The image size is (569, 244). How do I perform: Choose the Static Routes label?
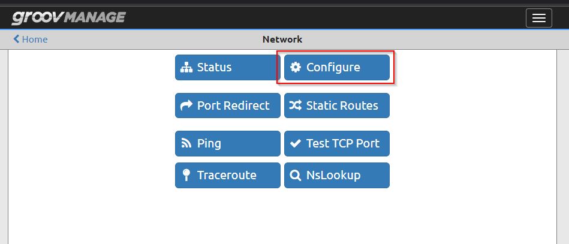point(342,106)
